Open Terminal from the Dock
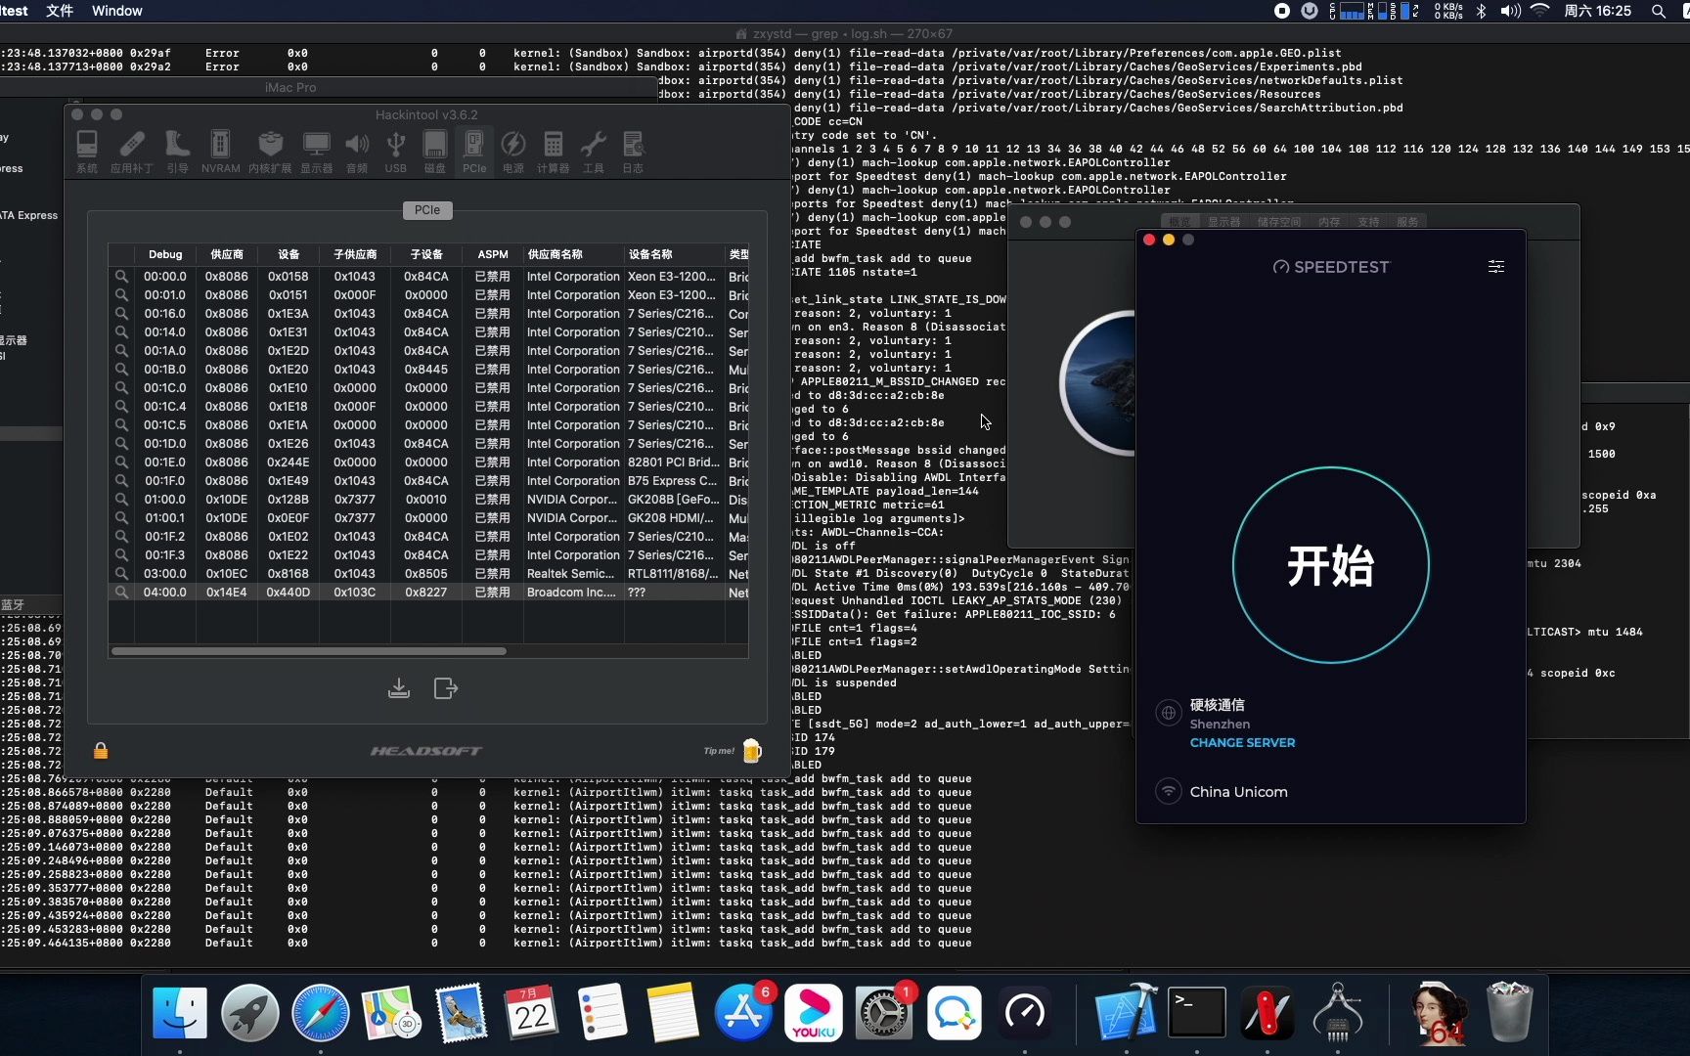This screenshot has width=1690, height=1056. point(1197,1013)
